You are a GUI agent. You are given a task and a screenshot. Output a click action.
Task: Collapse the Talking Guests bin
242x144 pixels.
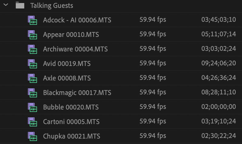click(x=6, y=5)
